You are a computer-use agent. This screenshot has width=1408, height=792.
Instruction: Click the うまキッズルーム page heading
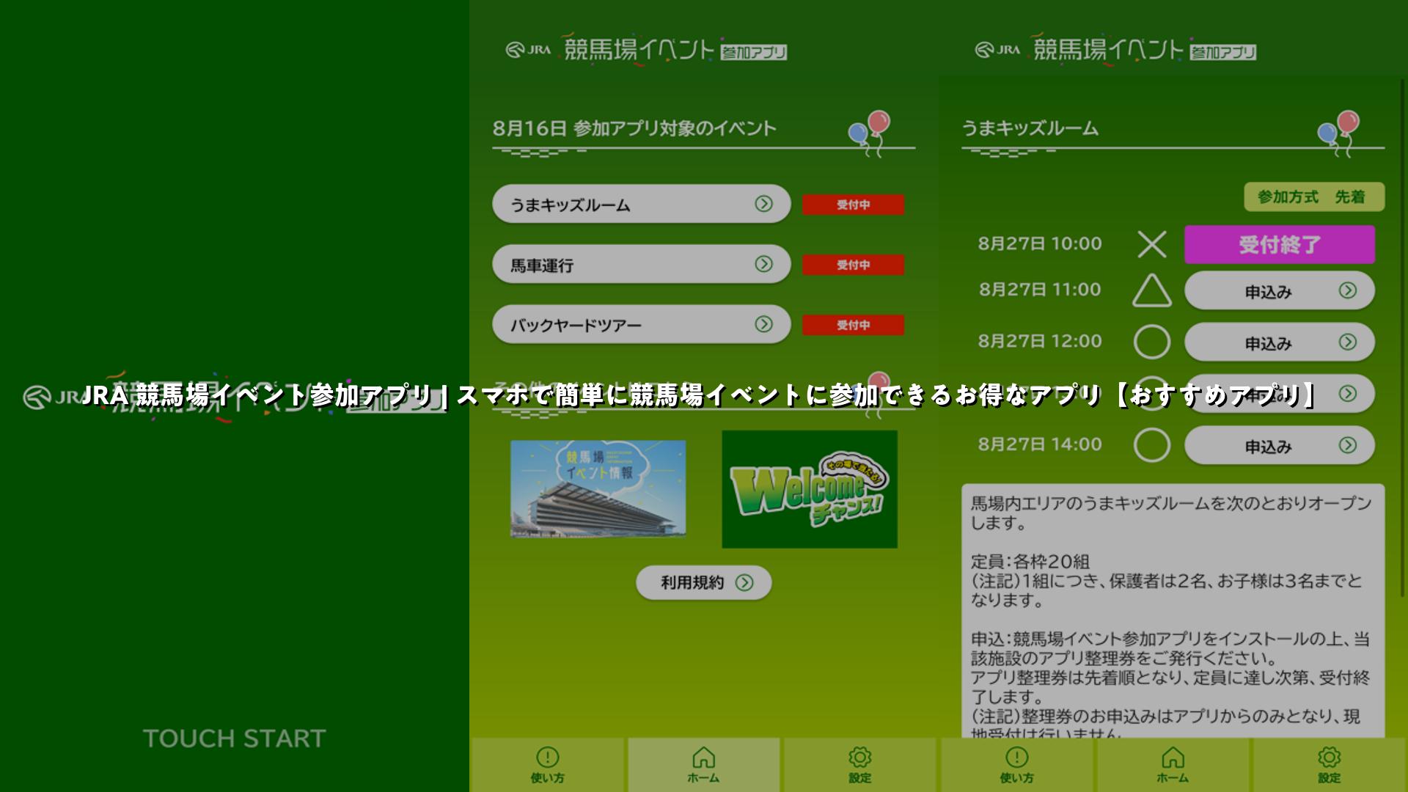coord(1030,128)
